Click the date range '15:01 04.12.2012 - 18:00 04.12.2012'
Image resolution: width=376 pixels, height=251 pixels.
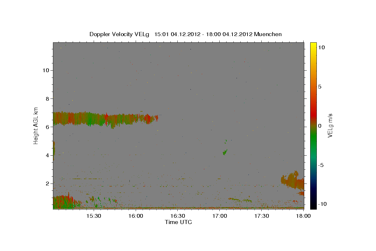[203, 34]
